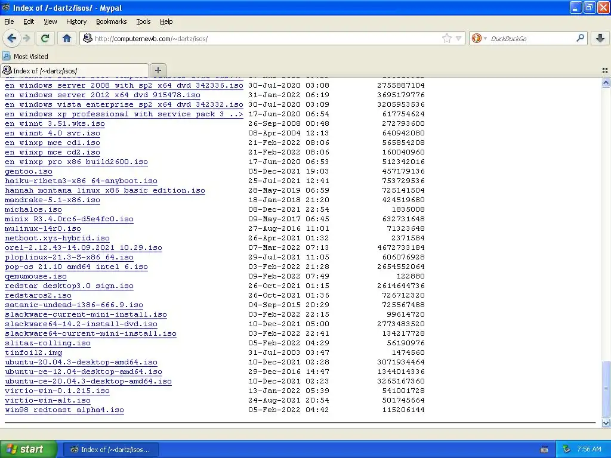Click the keyboard icon in the taskbar
The image size is (611, 458).
[544, 450]
